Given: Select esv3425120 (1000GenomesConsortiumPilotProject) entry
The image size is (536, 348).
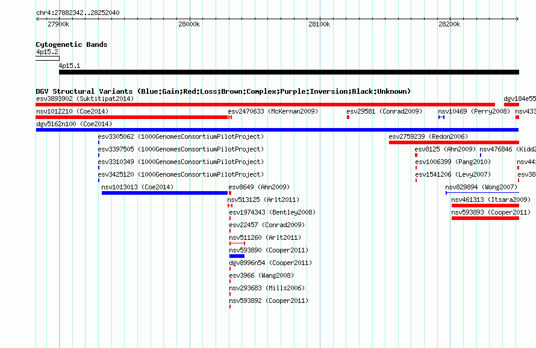Looking at the screenshot, I should (x=181, y=174).
